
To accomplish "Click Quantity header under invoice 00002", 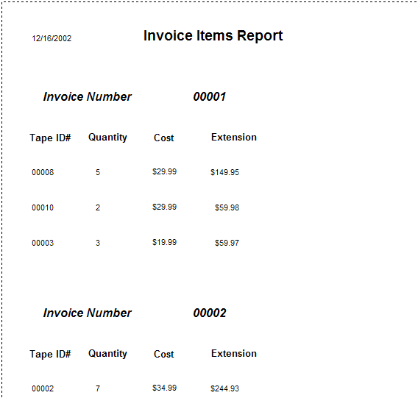I will click(x=107, y=354).
